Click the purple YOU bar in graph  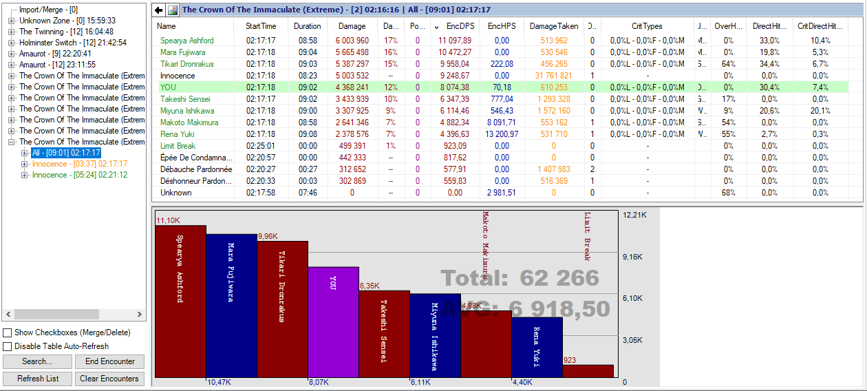[x=334, y=321]
